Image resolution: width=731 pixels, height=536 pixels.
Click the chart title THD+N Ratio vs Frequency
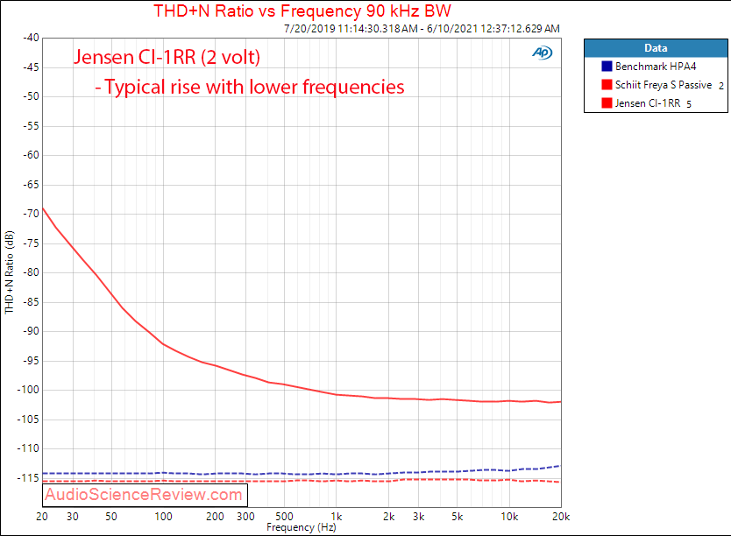(302, 11)
